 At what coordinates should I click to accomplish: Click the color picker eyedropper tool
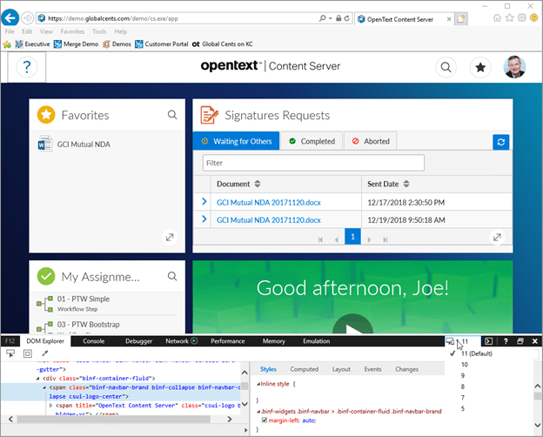(x=45, y=353)
